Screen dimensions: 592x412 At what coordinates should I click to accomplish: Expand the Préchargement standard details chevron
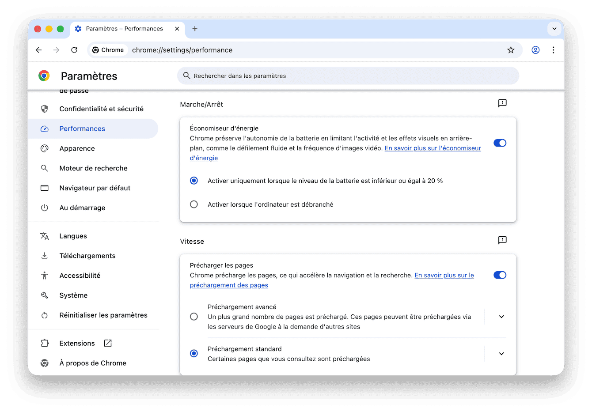tap(501, 353)
